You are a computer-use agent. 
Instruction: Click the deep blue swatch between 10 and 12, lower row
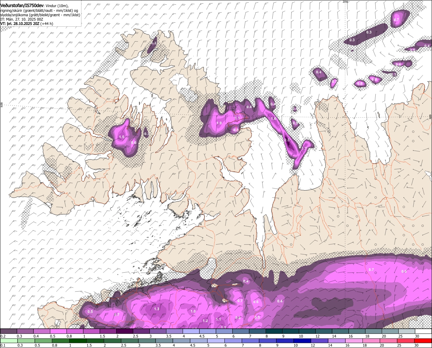tap(302, 341)
